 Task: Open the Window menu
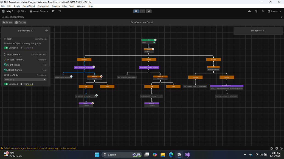point(81,6)
